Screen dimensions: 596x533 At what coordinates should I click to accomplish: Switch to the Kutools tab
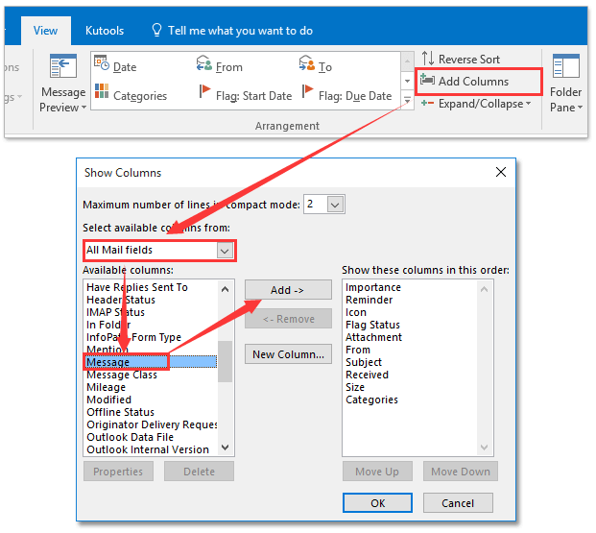pyautogui.click(x=104, y=31)
